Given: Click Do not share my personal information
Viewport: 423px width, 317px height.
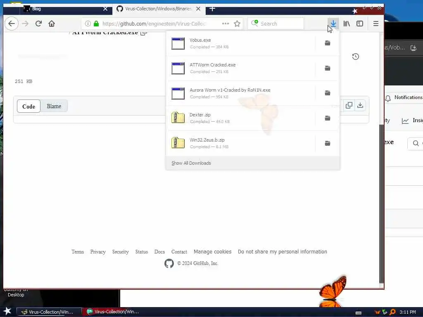Looking at the screenshot, I should (x=283, y=252).
